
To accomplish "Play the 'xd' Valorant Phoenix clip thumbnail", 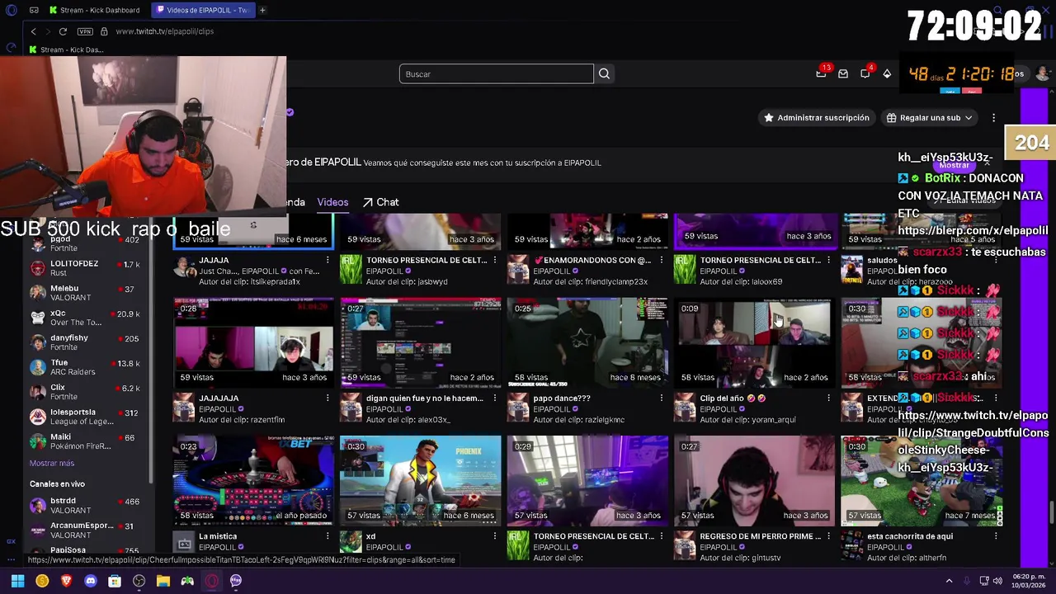I will [x=420, y=481].
